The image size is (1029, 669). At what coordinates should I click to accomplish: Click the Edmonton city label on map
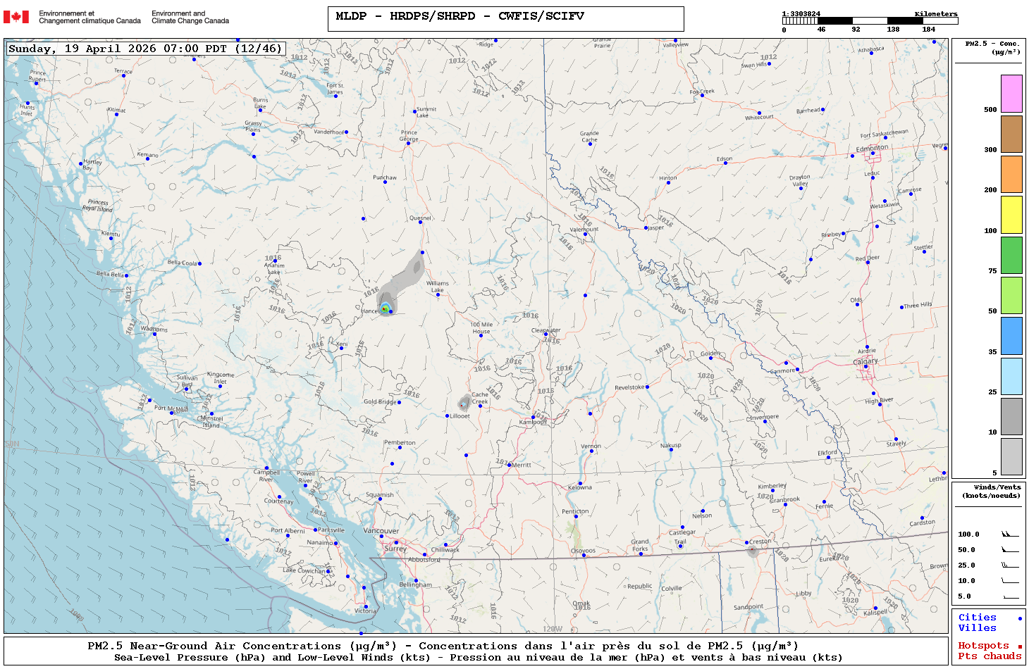click(x=872, y=148)
